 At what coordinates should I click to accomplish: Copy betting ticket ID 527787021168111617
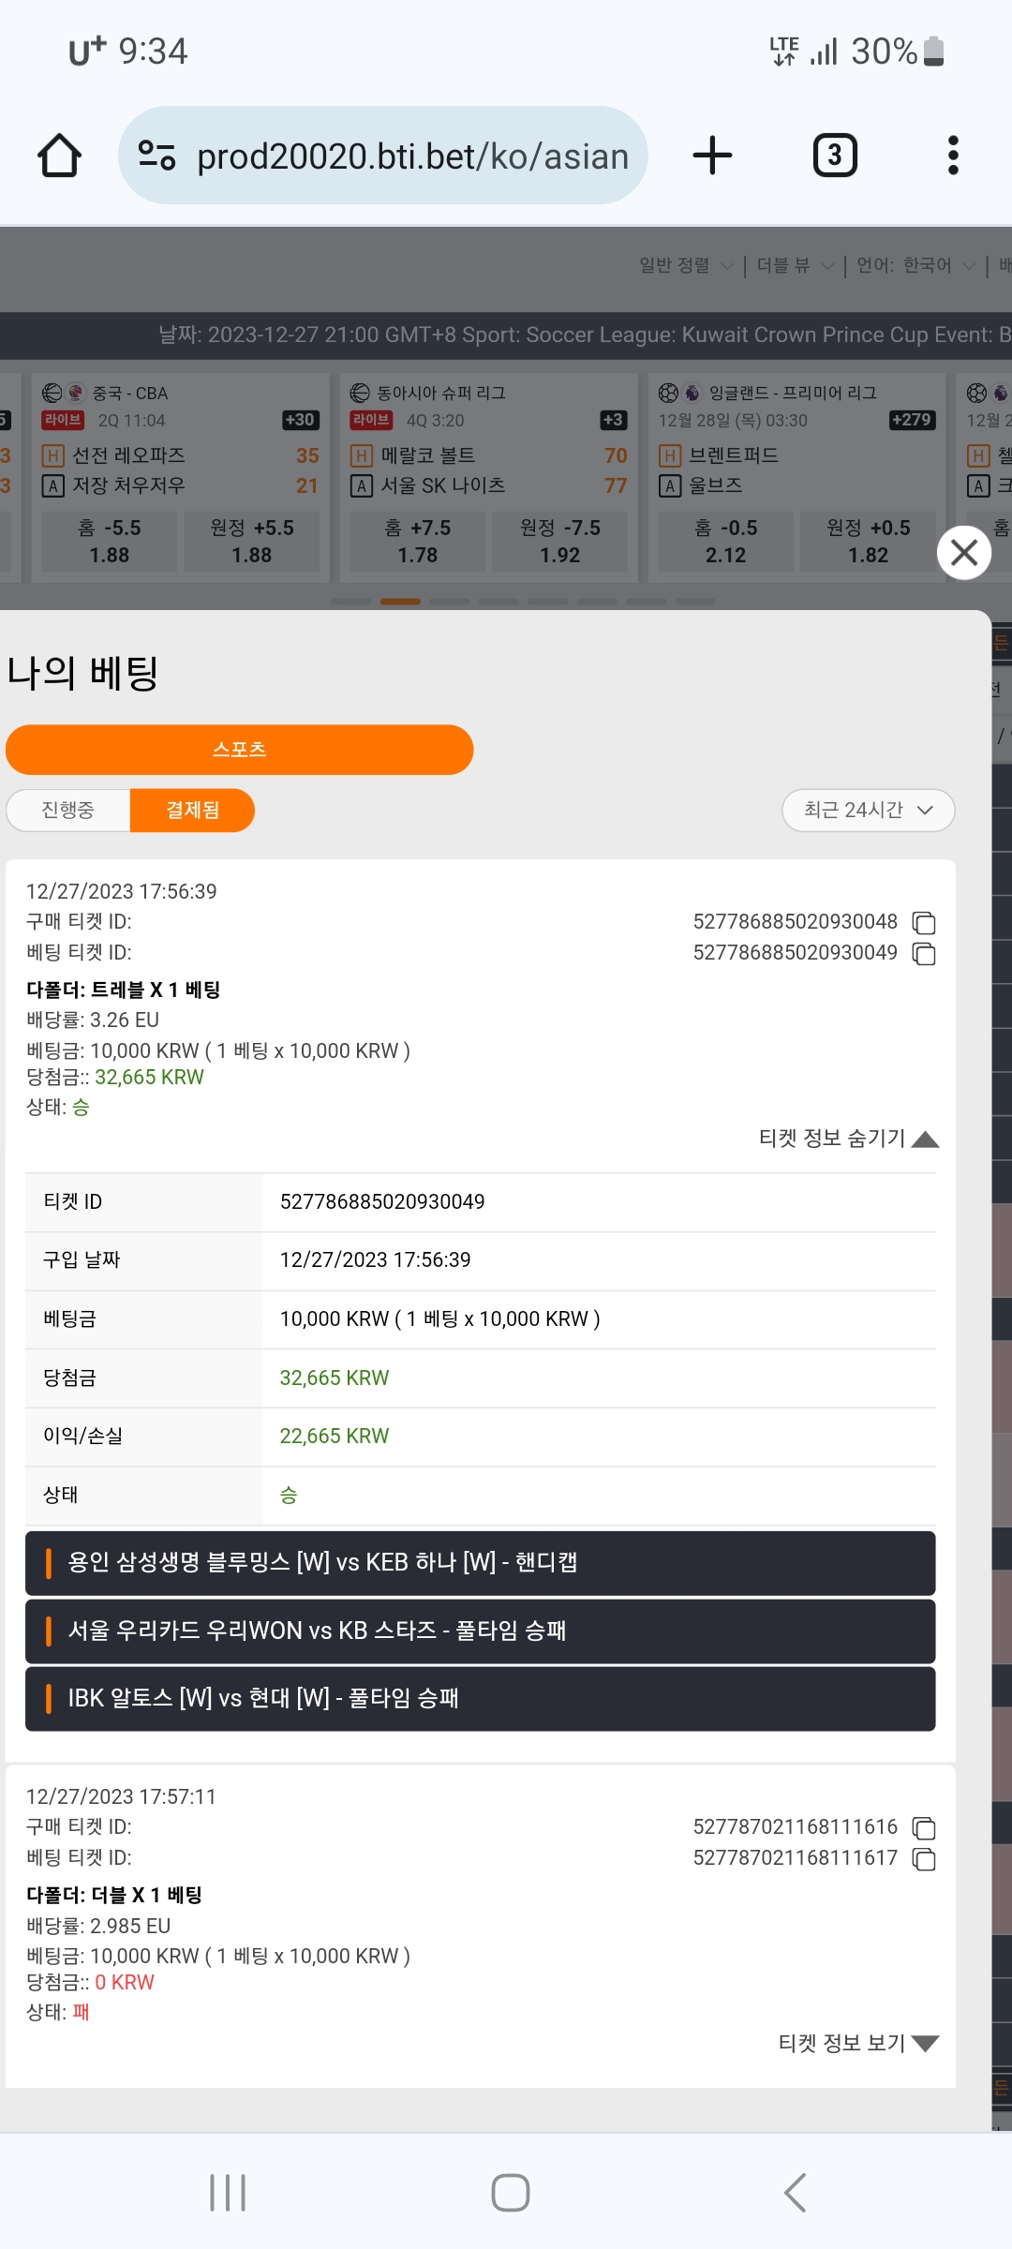click(x=924, y=1859)
